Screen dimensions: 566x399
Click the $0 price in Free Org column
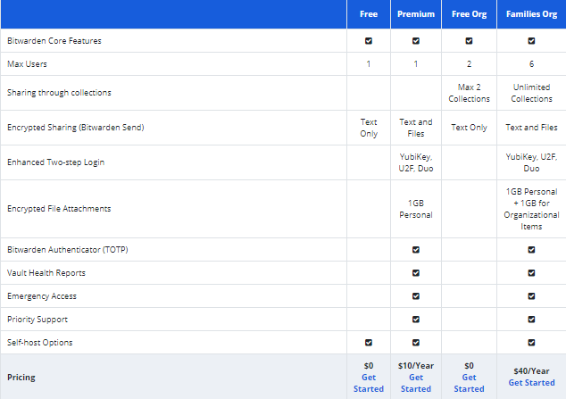coord(469,366)
